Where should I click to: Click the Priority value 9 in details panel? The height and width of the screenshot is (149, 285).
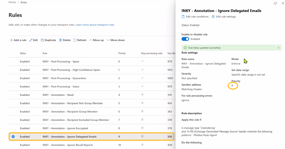232,85
